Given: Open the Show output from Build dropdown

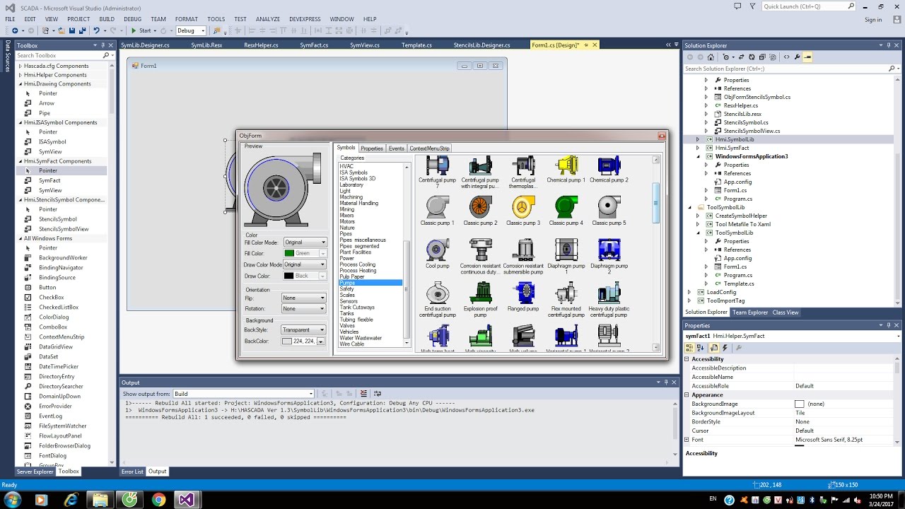Looking at the screenshot, I should coord(243,394).
